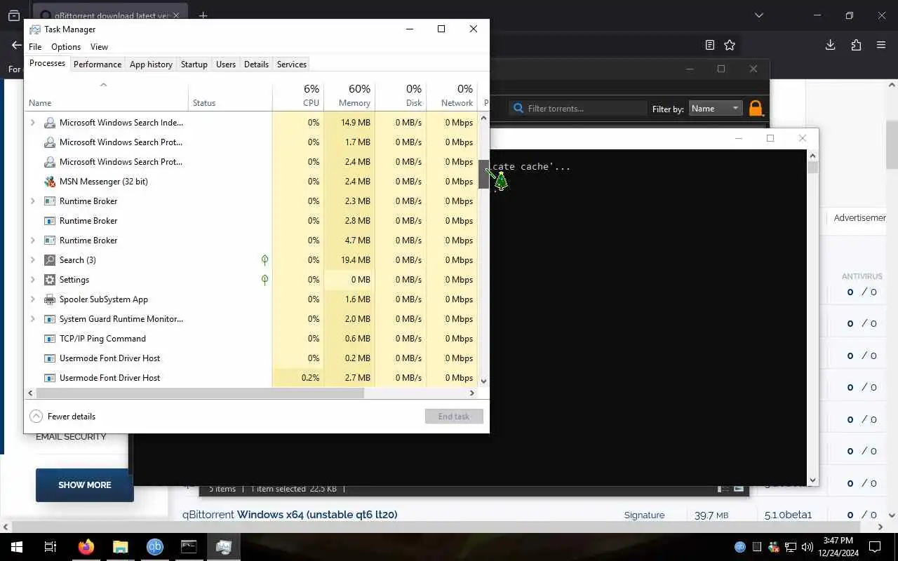Screen dimensions: 898x561
Task: Click the Task Manager horizontal scrollbar thumb
Action: click(x=200, y=393)
